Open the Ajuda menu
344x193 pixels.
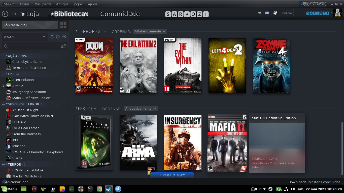point(92,4)
